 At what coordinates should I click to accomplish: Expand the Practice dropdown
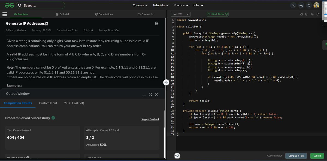(x=181, y=5)
